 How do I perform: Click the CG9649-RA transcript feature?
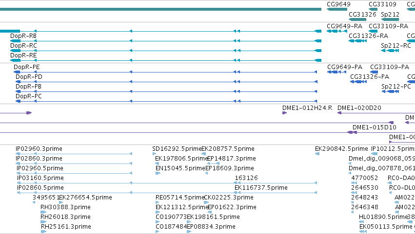tap(337, 31)
